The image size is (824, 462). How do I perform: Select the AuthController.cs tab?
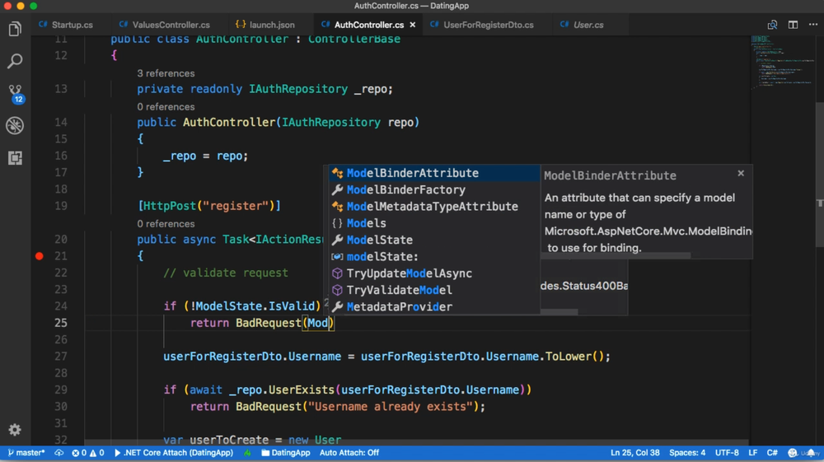pyautogui.click(x=369, y=25)
